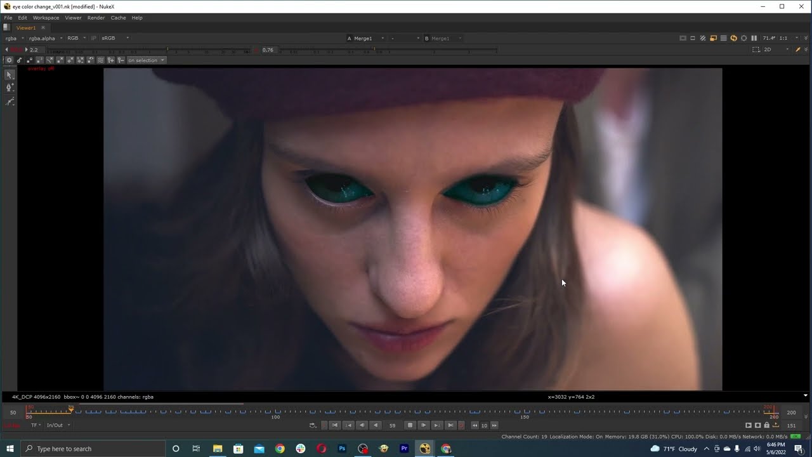The height and width of the screenshot is (457, 812).
Task: Select the arrow Select tool in left toolbar
Action: click(10, 75)
